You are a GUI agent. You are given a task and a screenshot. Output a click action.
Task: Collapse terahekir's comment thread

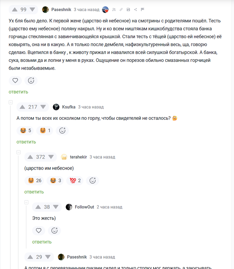tap(18, 152)
